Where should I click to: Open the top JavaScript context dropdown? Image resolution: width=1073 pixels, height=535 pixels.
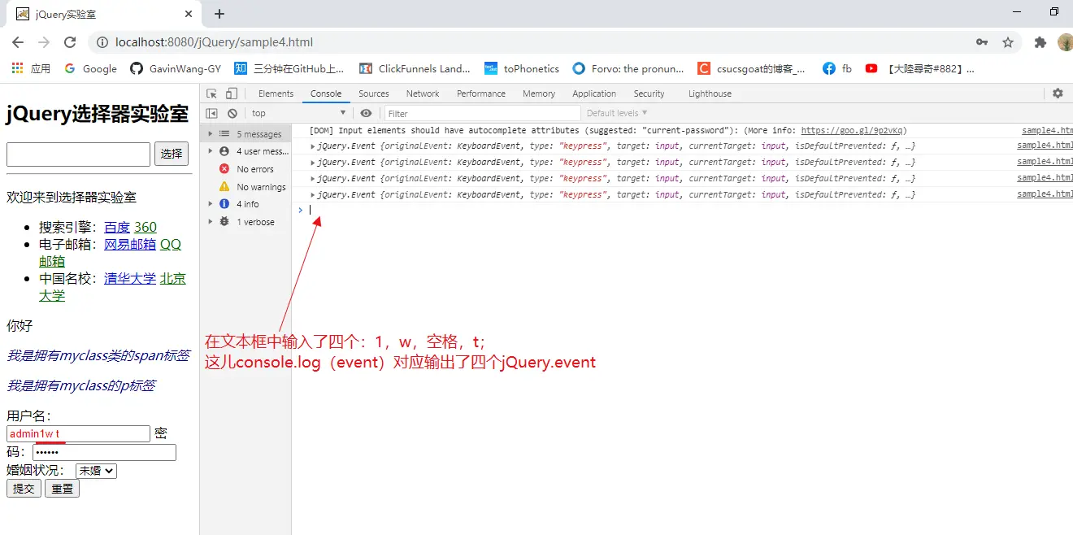click(298, 114)
